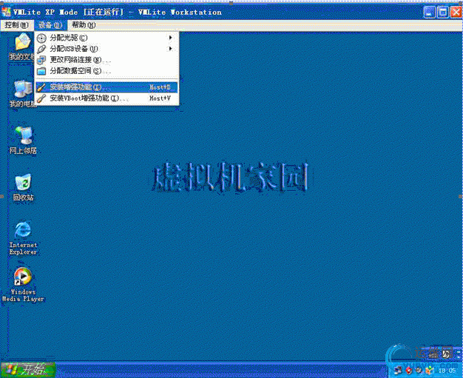The width and height of the screenshot is (463, 378).
Task: Click the CD disc icon beside 分配光驱
Action: point(41,38)
